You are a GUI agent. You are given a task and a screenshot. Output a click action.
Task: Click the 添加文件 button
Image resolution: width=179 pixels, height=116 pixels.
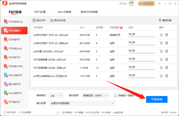pyautogui.click(x=39, y=21)
